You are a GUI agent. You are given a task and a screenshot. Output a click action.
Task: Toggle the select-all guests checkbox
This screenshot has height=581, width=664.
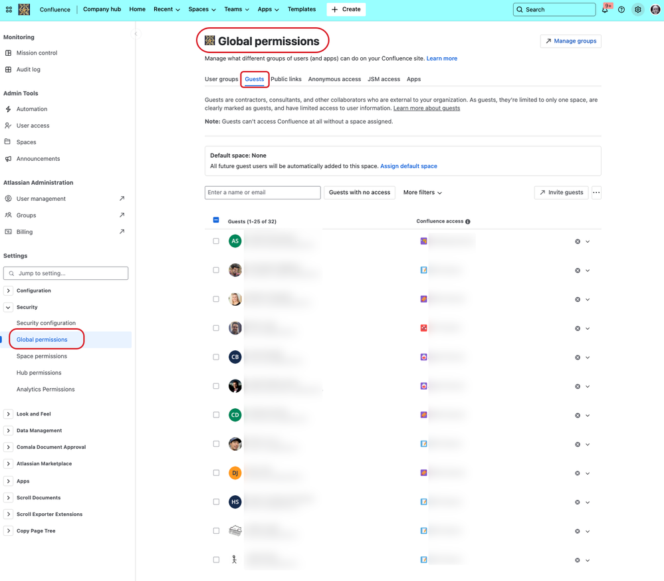click(x=216, y=220)
